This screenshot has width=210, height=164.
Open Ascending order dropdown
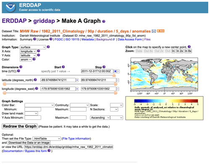[x=100, y=118]
